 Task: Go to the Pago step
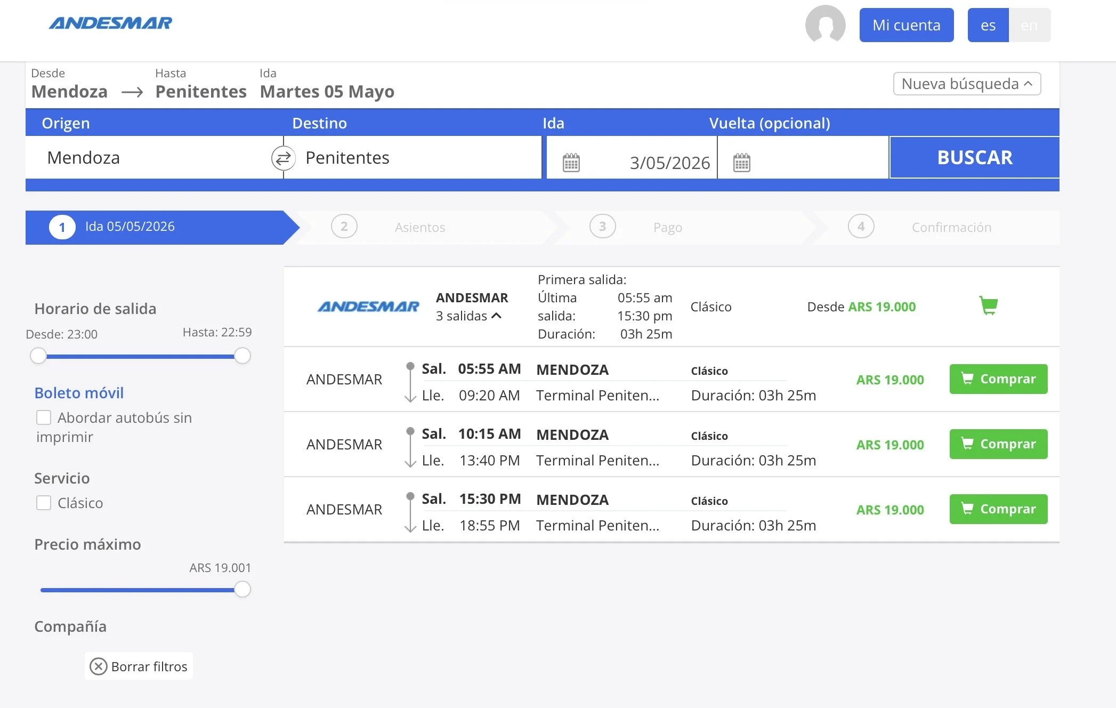coord(668,227)
